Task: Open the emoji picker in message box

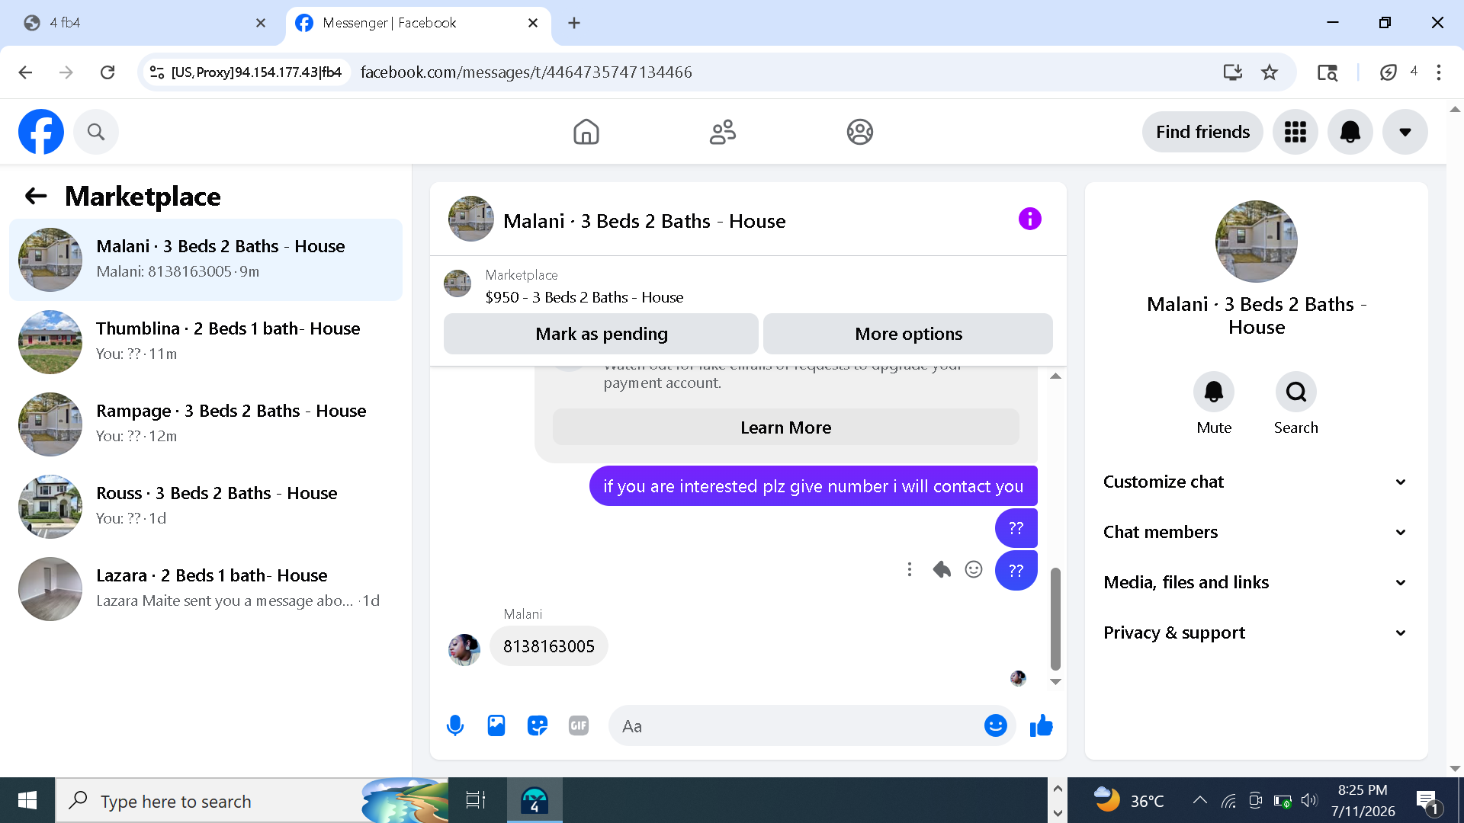Action: coord(996,725)
